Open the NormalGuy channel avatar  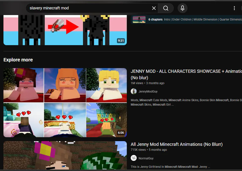pyautogui.click(x=134, y=158)
